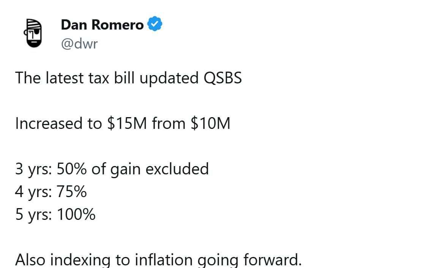Click the blue verified badge
Image resolution: width=433 pixels, height=268 pixels.
tap(155, 25)
